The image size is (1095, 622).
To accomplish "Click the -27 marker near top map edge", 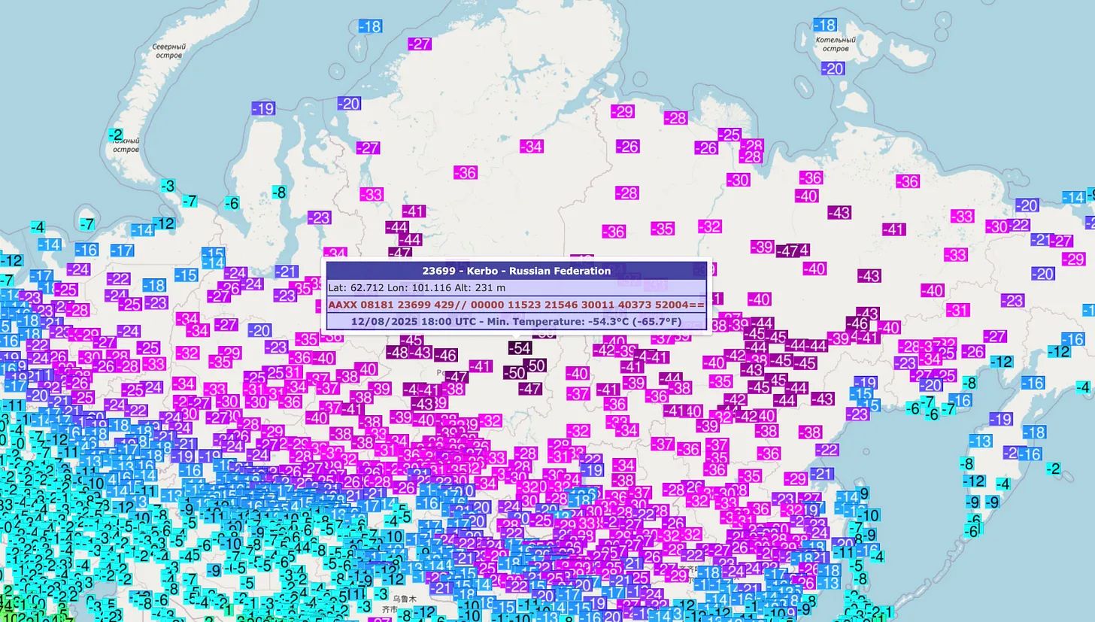I will pyautogui.click(x=420, y=44).
